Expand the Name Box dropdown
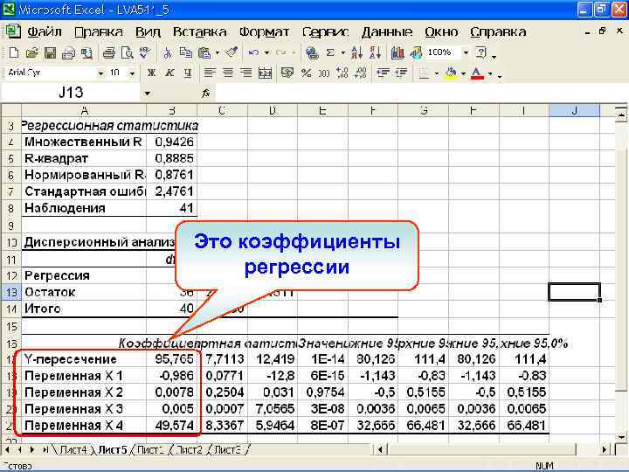 148,94
